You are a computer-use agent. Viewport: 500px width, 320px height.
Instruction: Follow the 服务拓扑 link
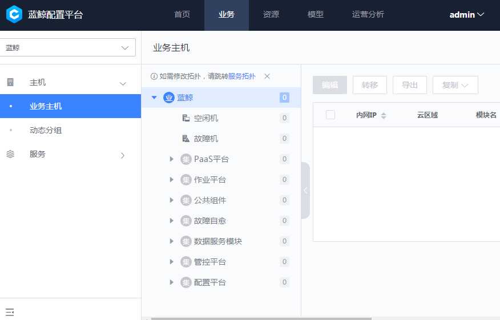point(242,76)
